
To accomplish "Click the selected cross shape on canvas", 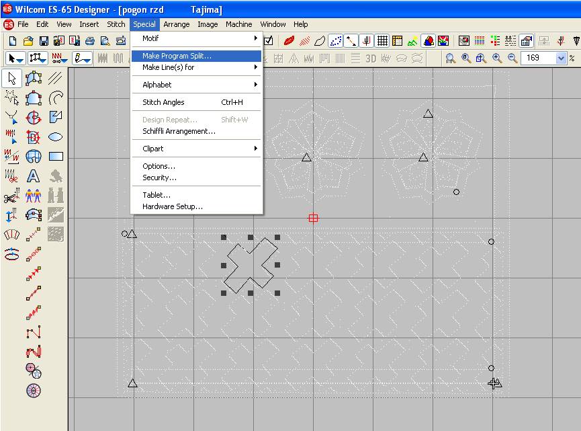I will [x=251, y=265].
